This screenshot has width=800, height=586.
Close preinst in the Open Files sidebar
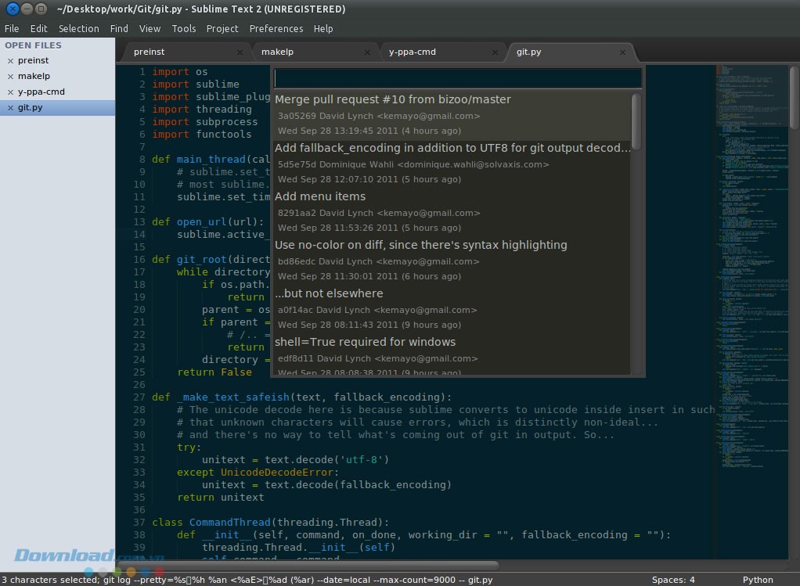(10, 61)
